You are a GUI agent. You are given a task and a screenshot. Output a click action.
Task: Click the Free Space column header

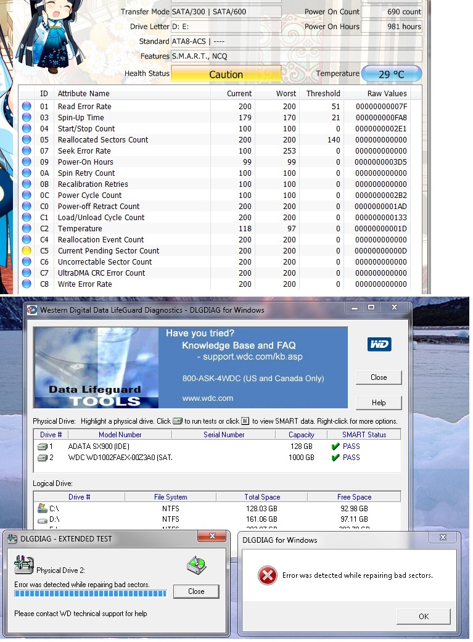click(354, 496)
